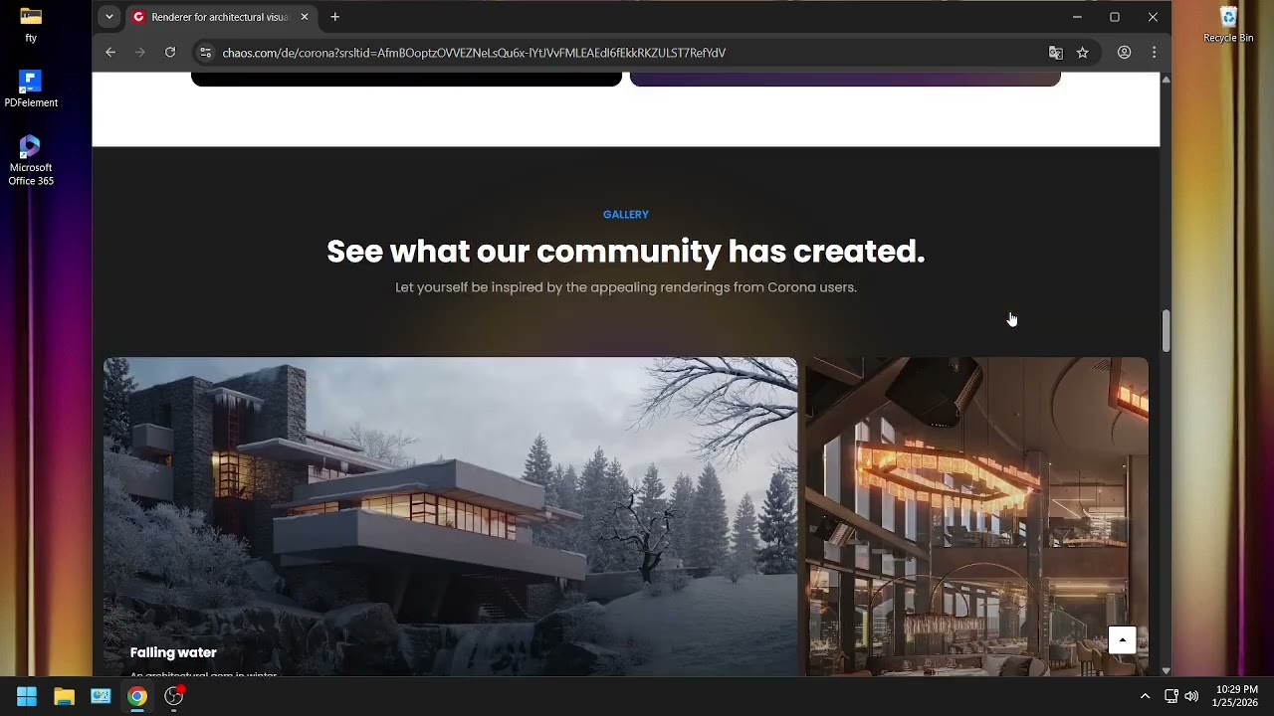Click the 'See what our community has created.' heading
The width and height of the screenshot is (1274, 716).
626,252
